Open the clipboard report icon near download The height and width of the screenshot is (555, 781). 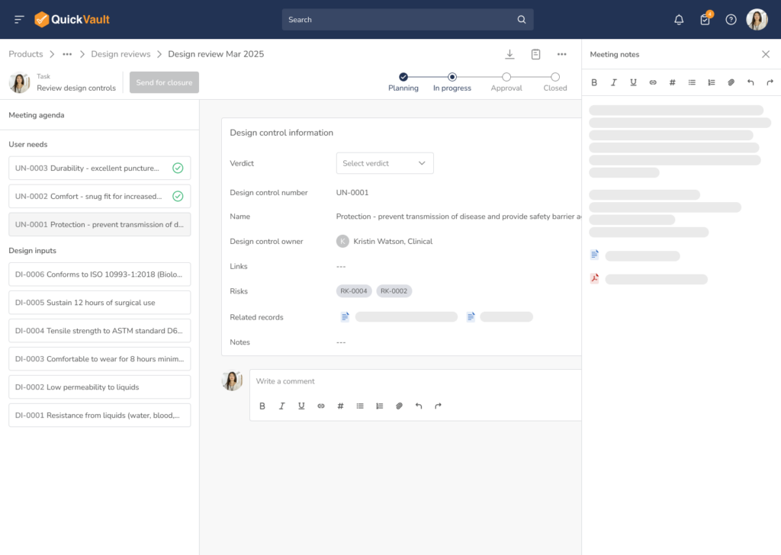pyautogui.click(x=535, y=54)
